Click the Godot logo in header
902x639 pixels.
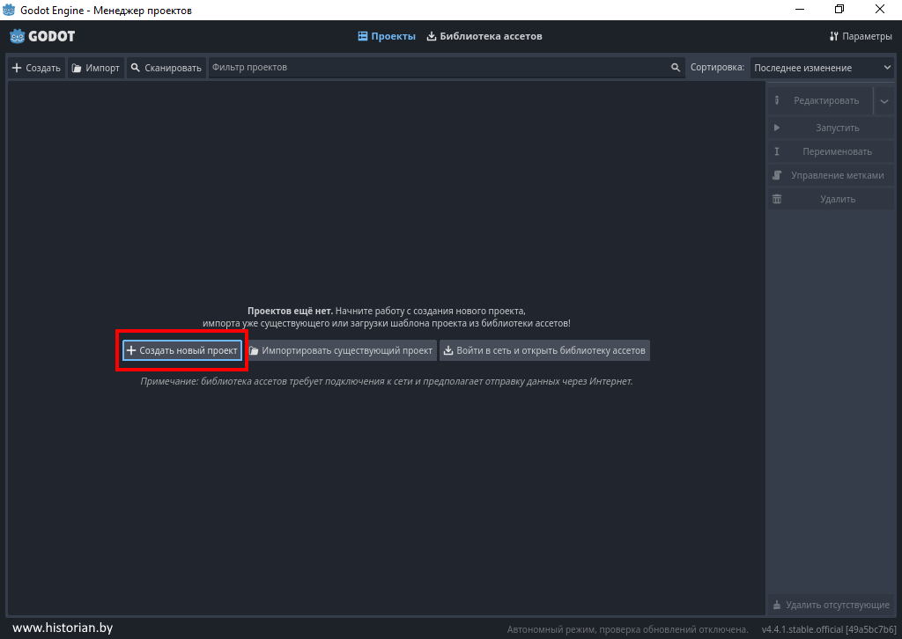pyautogui.click(x=42, y=36)
